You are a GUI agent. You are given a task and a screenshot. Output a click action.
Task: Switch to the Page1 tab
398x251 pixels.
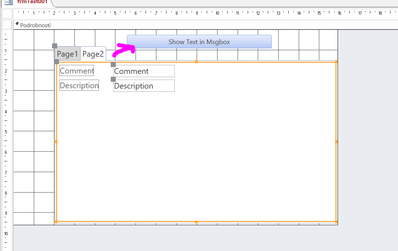(x=67, y=54)
